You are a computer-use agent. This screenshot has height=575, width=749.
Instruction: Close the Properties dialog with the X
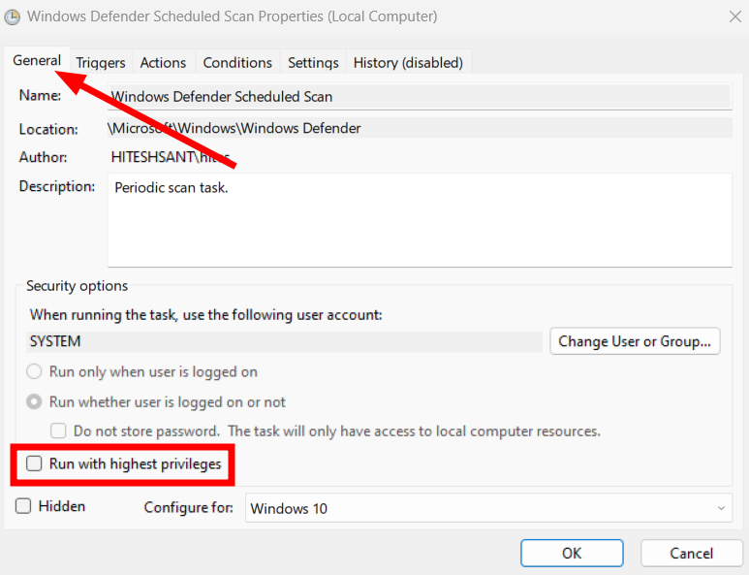click(734, 17)
